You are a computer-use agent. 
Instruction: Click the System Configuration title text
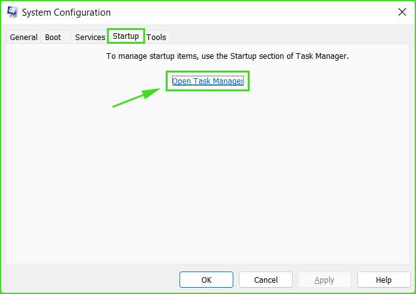coord(66,13)
